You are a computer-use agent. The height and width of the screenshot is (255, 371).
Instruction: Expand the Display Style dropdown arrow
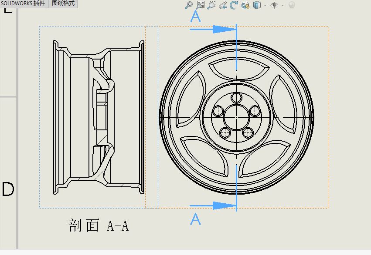[x=265, y=5]
